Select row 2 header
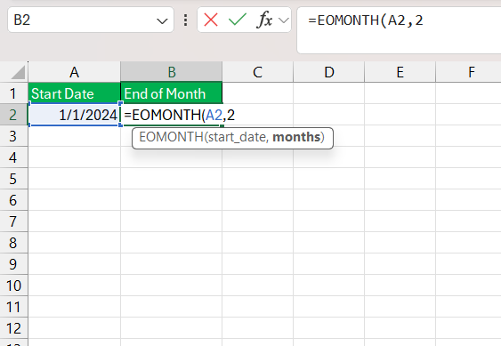 pos(13,115)
